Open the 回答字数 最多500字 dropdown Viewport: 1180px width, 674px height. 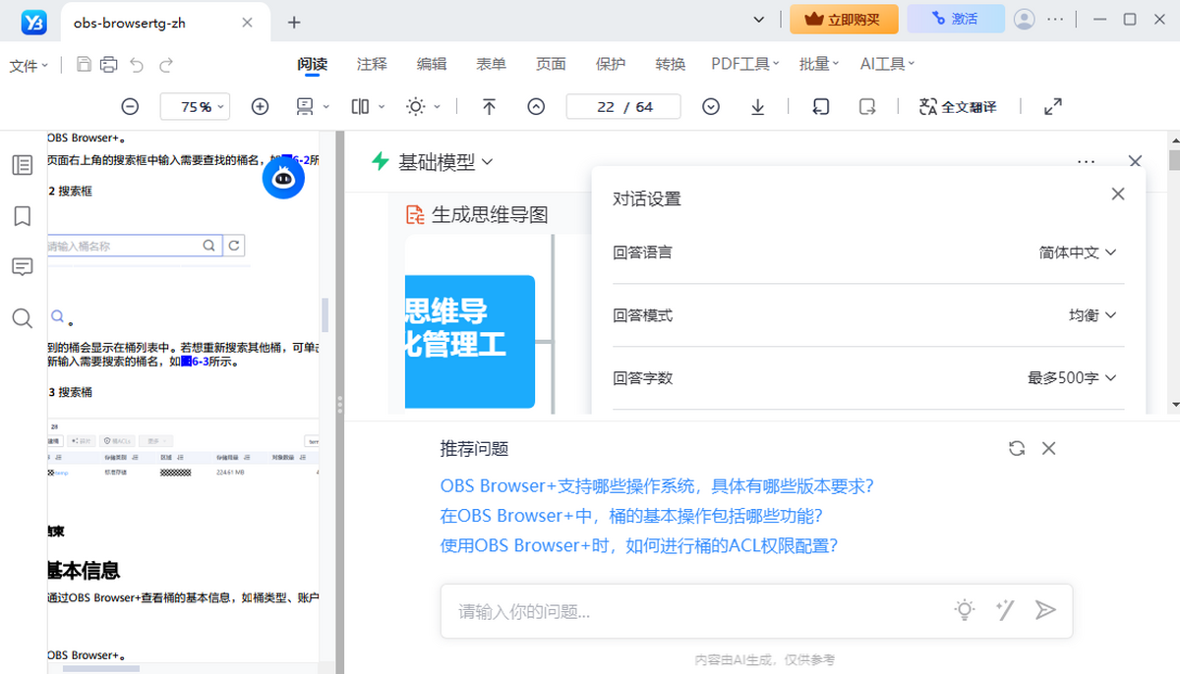pyautogui.click(x=1072, y=378)
